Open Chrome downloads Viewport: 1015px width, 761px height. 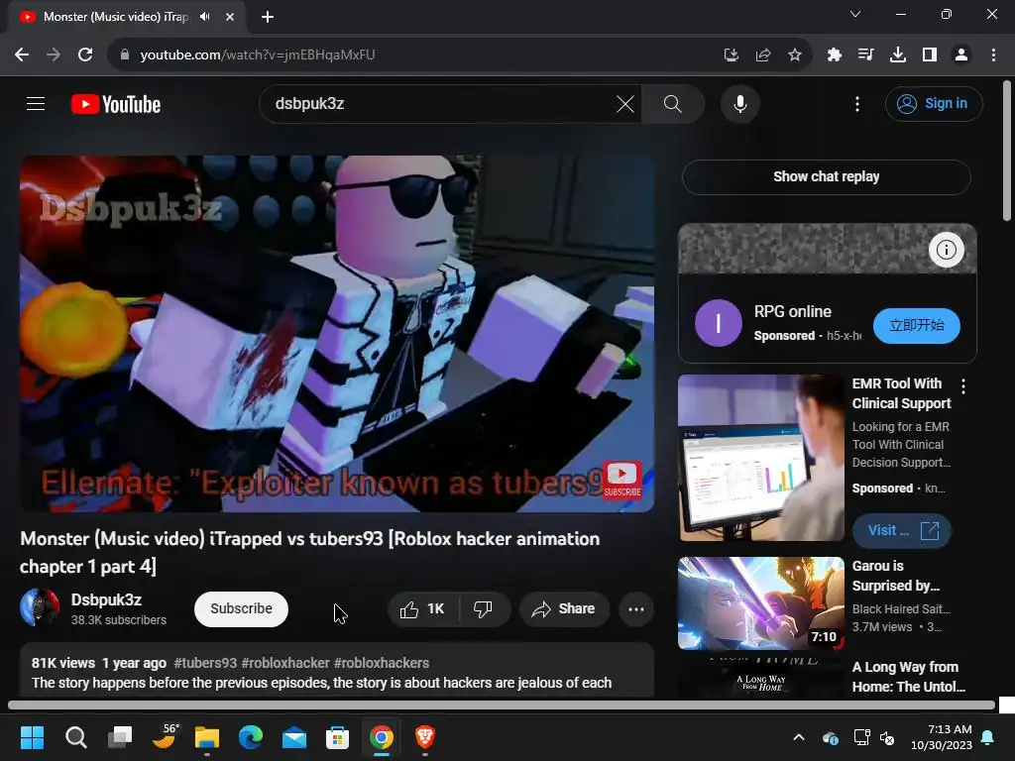897,55
